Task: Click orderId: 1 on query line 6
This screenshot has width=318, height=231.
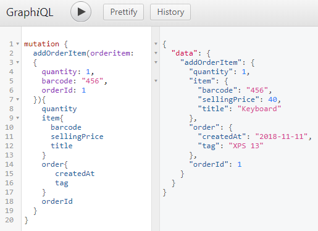Action: (x=64, y=90)
